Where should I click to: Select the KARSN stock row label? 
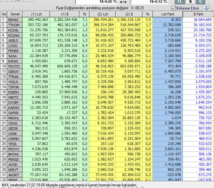tap(15, 108)
